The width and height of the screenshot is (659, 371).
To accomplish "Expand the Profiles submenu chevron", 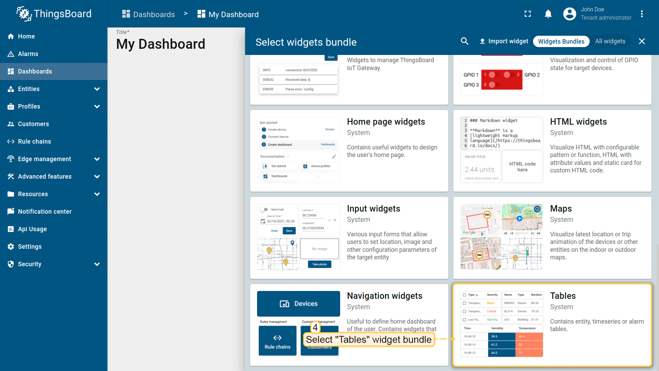I will [x=97, y=106].
